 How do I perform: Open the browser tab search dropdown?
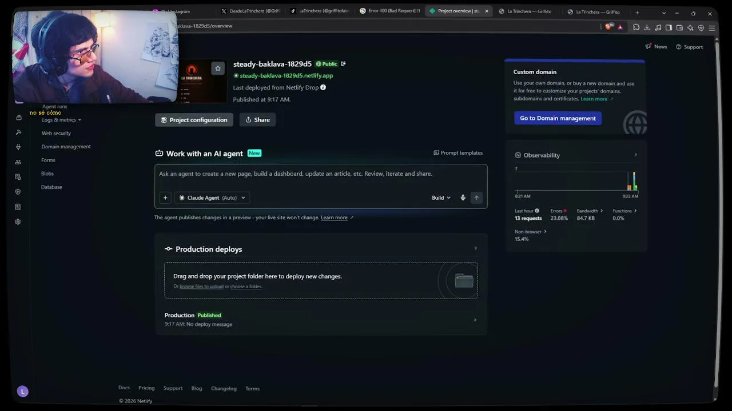[664, 13]
